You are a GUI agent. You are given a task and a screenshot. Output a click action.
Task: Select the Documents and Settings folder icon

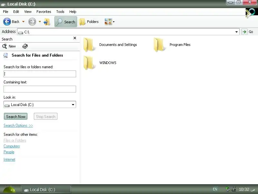89,45
